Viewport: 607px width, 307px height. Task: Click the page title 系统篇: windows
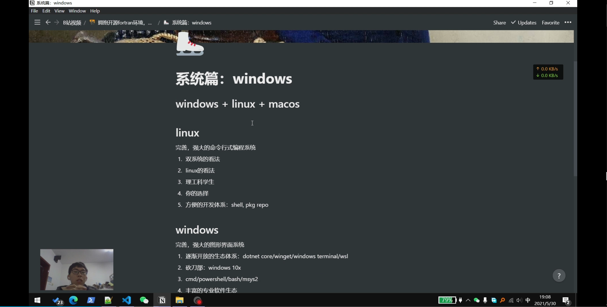[234, 79]
